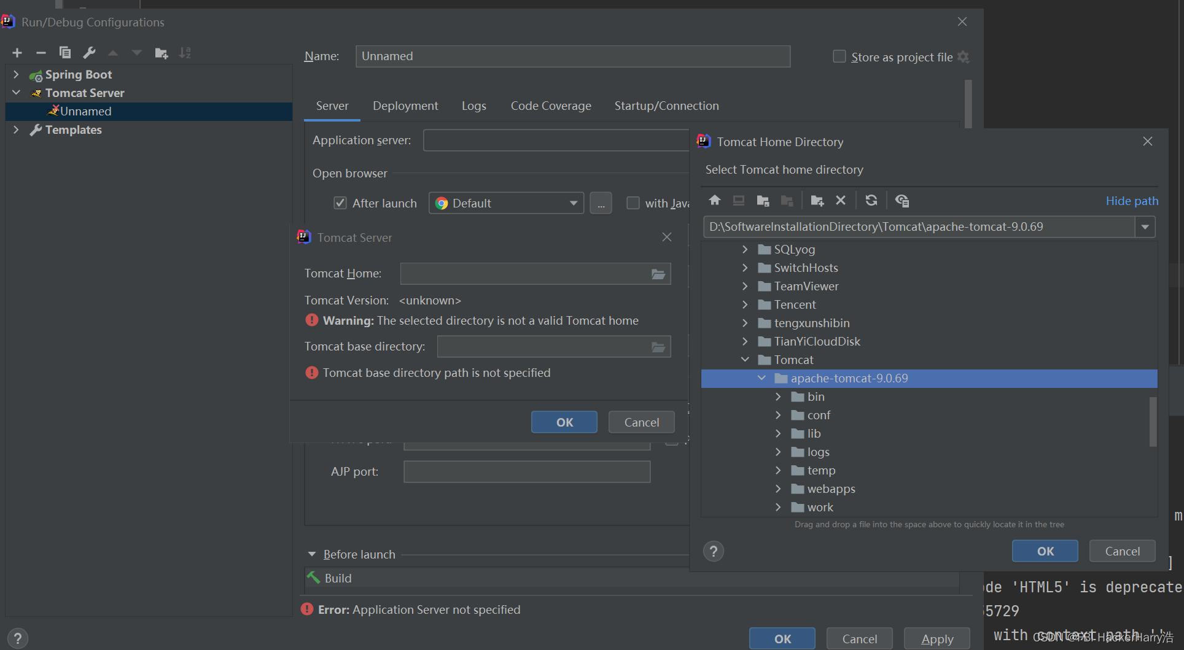The width and height of the screenshot is (1184, 650).
Task: Cancel Tomcat Server dialog
Action: tap(642, 422)
